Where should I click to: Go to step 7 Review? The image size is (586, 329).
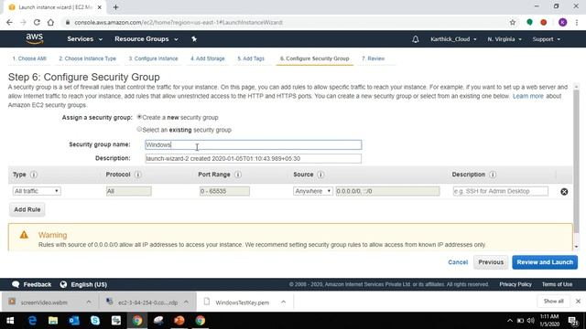tap(373, 58)
